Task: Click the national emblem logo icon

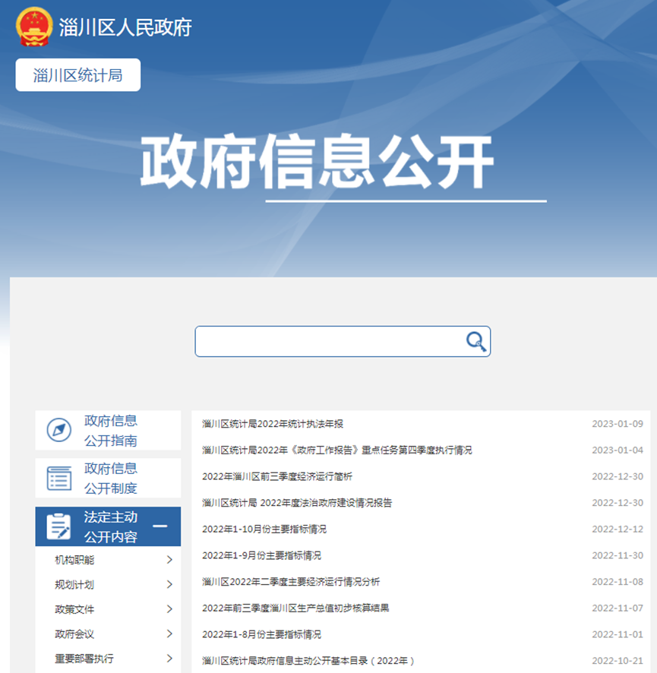Action: pyautogui.click(x=33, y=27)
